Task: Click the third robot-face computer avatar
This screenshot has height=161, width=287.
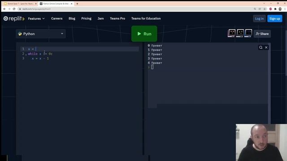Action: 248,33
